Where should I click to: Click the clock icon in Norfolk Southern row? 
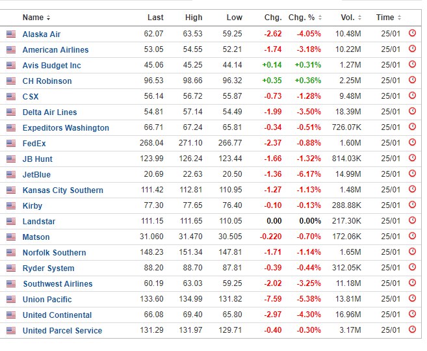pos(412,252)
